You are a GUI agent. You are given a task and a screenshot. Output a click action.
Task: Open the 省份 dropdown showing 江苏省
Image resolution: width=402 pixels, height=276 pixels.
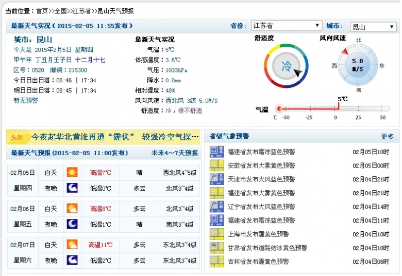286,26
